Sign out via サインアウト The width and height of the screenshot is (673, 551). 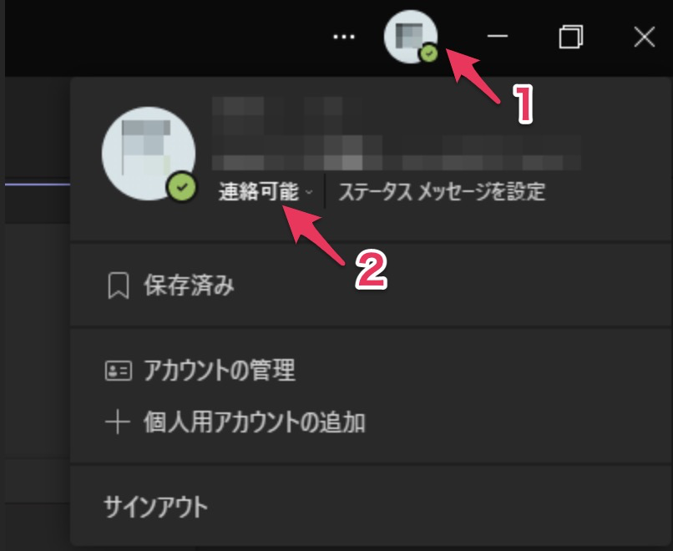point(156,507)
